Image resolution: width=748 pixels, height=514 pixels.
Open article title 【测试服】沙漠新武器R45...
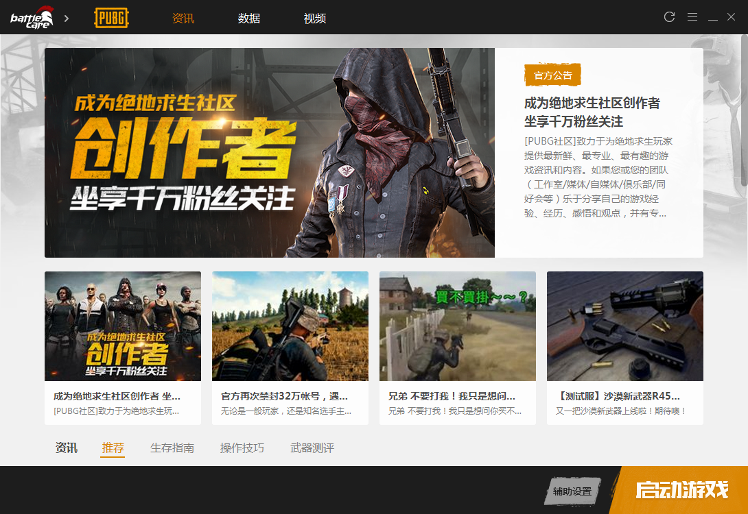point(618,396)
